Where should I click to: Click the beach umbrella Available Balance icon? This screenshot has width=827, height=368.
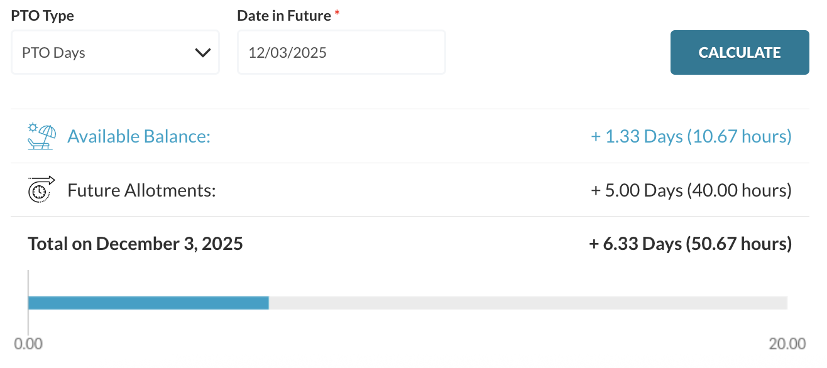42,136
